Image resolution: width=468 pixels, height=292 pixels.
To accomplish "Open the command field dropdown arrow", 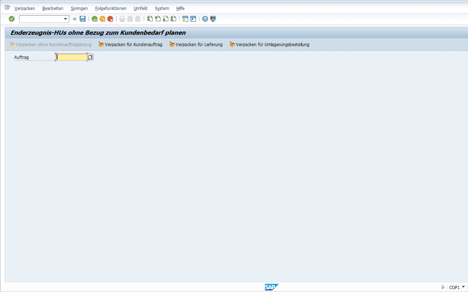I will click(65, 19).
